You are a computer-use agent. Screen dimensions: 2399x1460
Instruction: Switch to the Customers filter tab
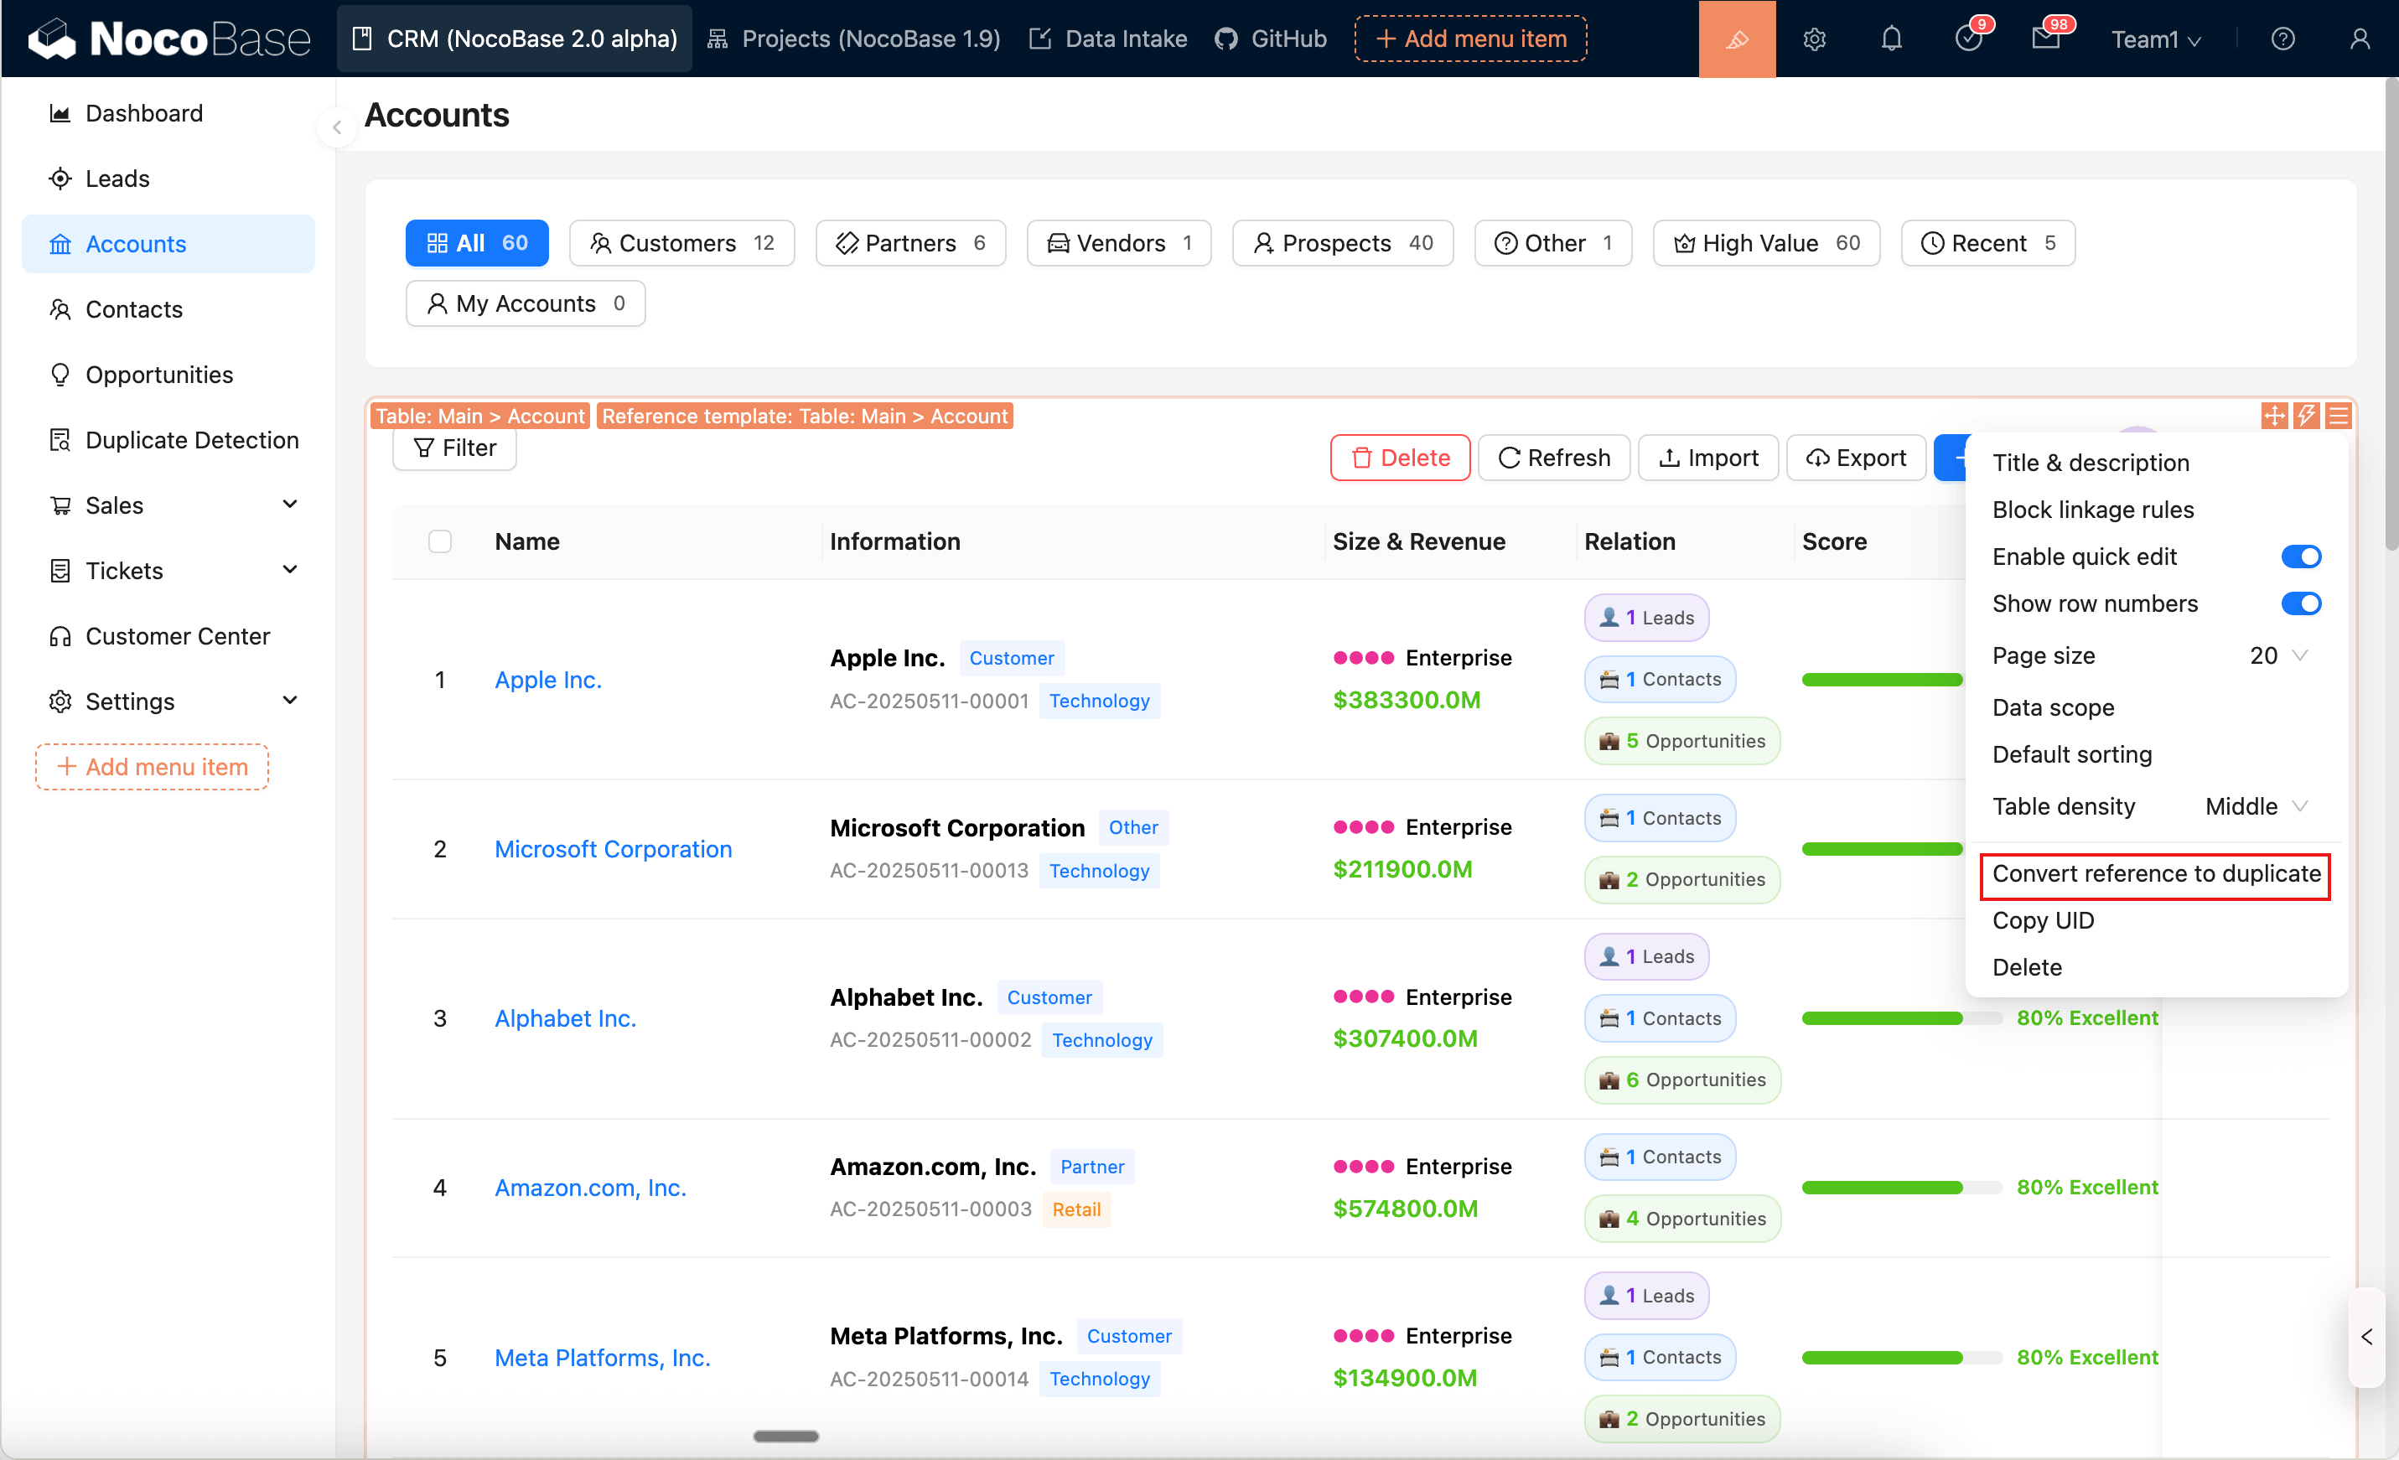coord(681,242)
